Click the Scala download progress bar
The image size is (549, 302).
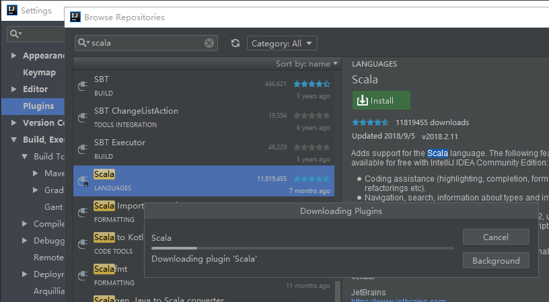pos(303,248)
